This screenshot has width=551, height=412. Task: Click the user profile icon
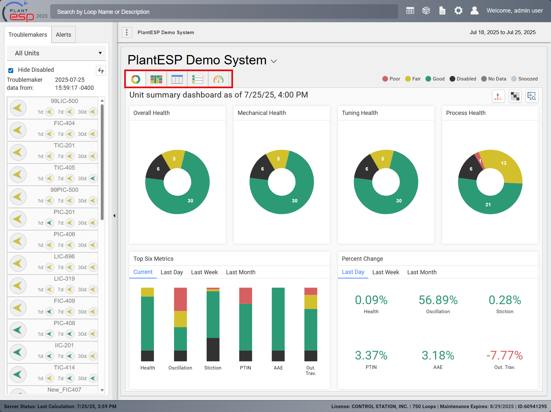474,11
